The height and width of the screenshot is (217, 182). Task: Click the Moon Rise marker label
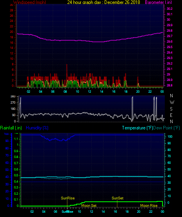[149, 206]
